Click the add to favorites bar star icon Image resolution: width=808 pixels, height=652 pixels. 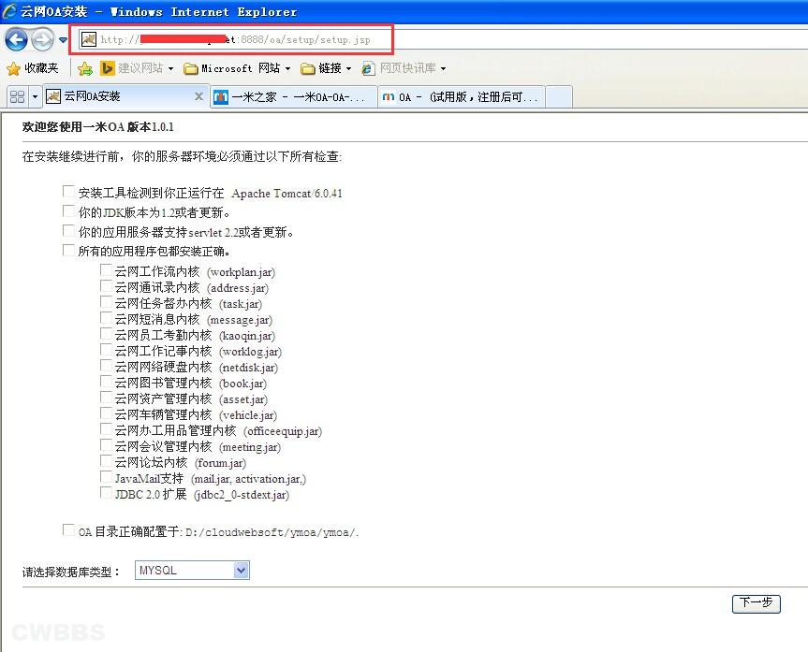(84, 68)
